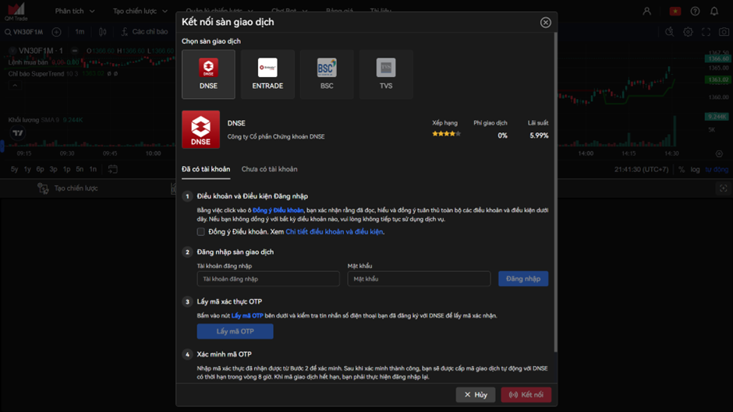Focus the Tài khoản đăng nhập field
The image size is (733, 412).
click(268, 279)
